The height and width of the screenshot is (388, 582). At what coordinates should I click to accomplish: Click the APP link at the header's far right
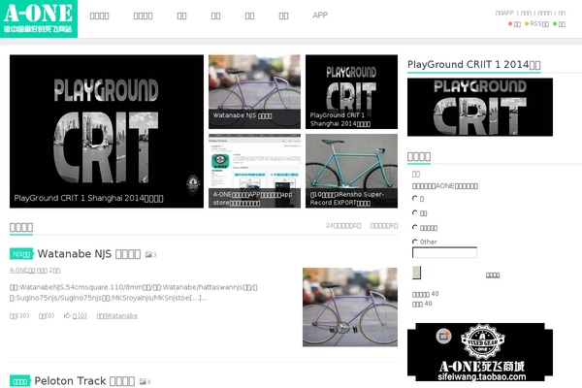(x=504, y=13)
